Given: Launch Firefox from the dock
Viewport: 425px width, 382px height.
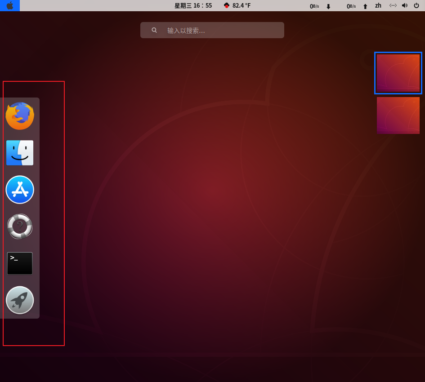Looking at the screenshot, I should pyautogui.click(x=20, y=116).
